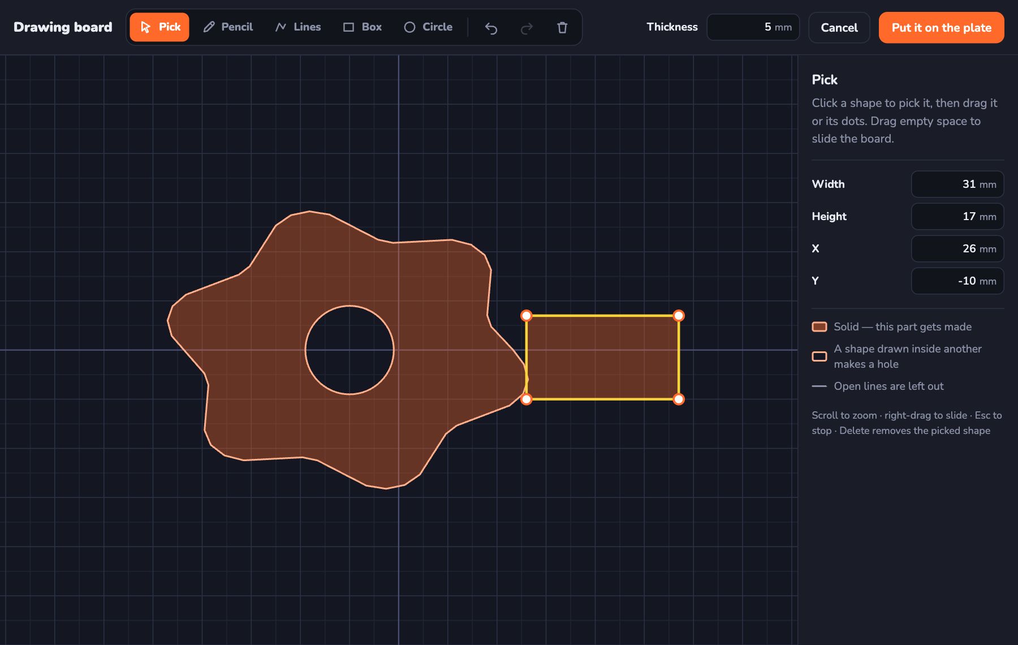Pick the selected yellow-outlined rectangle

(x=603, y=358)
